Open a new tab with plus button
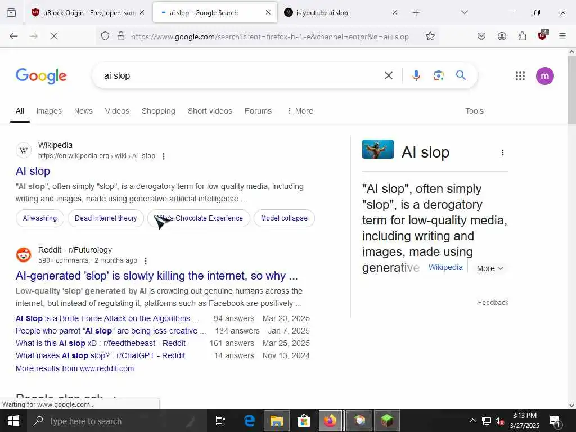Viewport: 576px width, 432px height. pos(416,13)
